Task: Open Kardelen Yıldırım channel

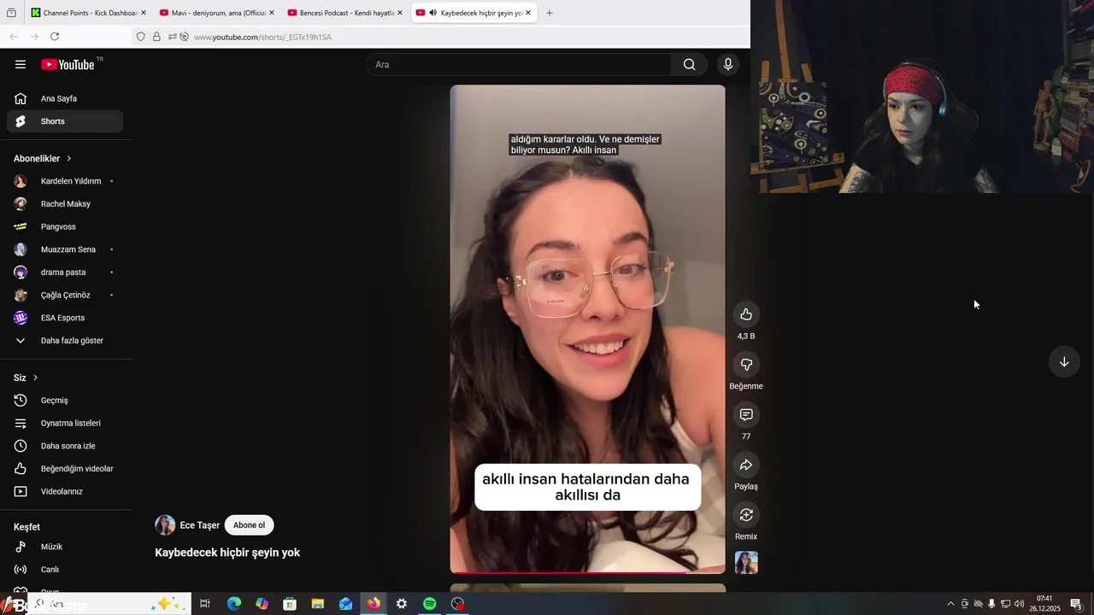Action: tap(65, 181)
